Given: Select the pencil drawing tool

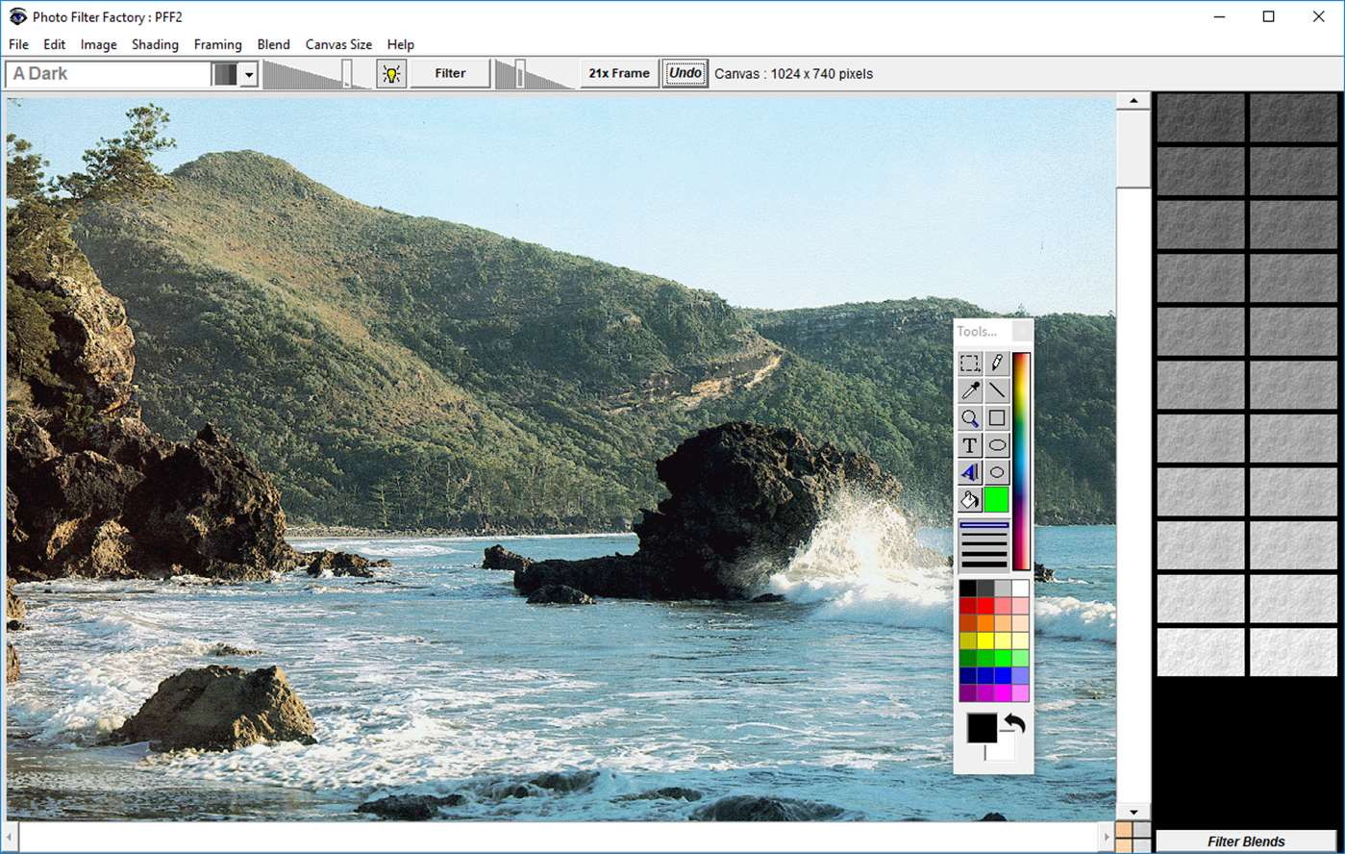Looking at the screenshot, I should (x=997, y=364).
